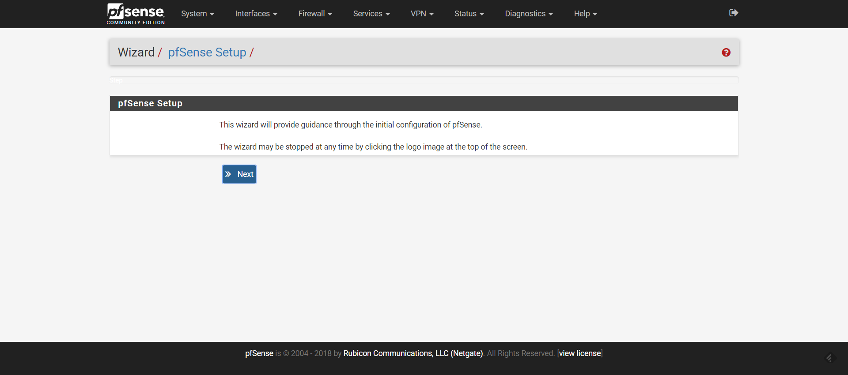Expand the Diagnostics menu
Image resolution: width=848 pixels, height=375 pixels.
coord(529,14)
